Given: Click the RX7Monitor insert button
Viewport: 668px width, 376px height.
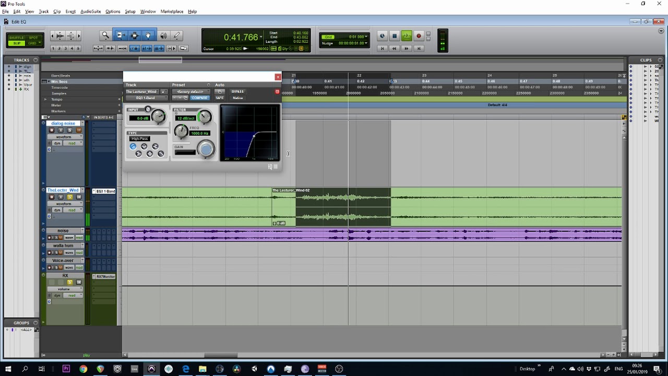Looking at the screenshot, I should click(x=104, y=276).
